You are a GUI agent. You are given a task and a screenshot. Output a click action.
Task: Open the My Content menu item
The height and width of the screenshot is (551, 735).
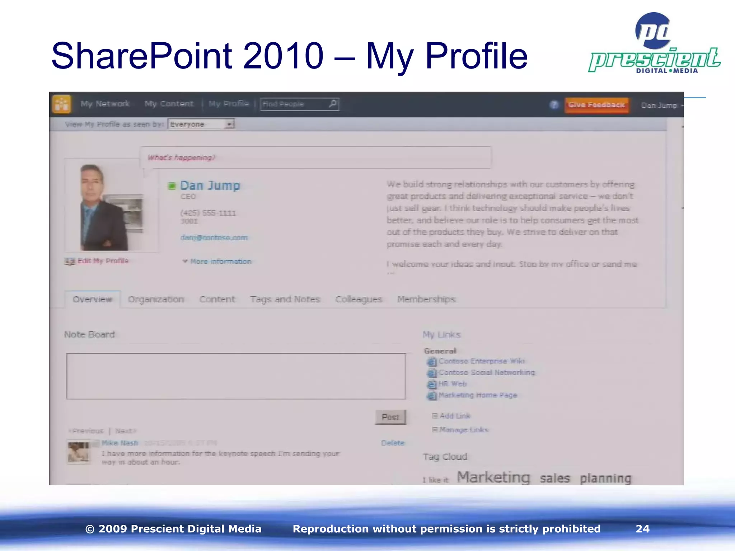(x=169, y=104)
